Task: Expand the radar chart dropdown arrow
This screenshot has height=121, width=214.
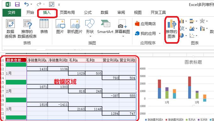Action: pyautogui.click(x=207, y=21)
